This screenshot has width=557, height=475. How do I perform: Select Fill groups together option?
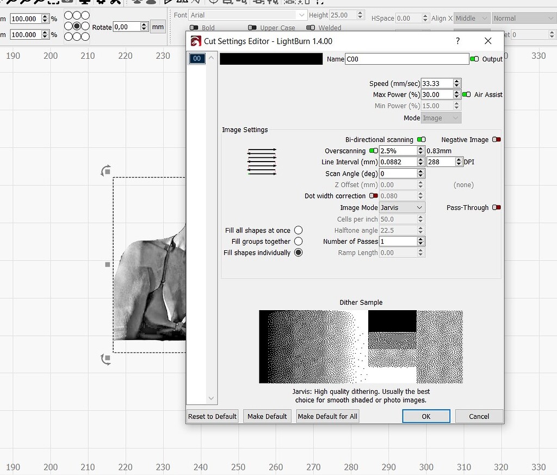tap(298, 241)
